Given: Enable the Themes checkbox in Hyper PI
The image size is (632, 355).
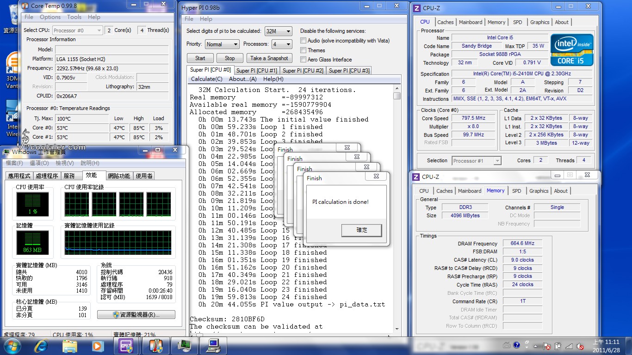Looking at the screenshot, I should pyautogui.click(x=304, y=50).
